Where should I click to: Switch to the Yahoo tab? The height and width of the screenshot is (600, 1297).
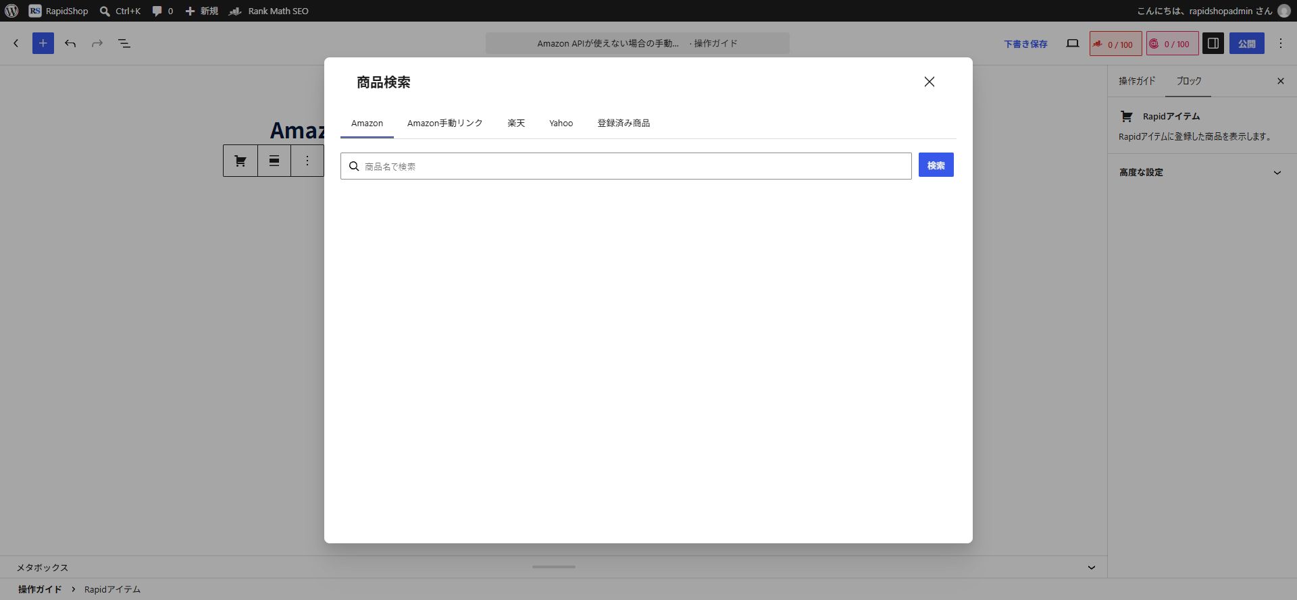[x=561, y=124]
